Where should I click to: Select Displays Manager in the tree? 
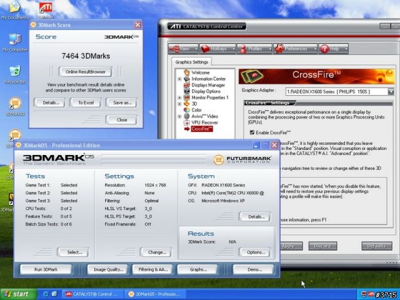point(208,85)
